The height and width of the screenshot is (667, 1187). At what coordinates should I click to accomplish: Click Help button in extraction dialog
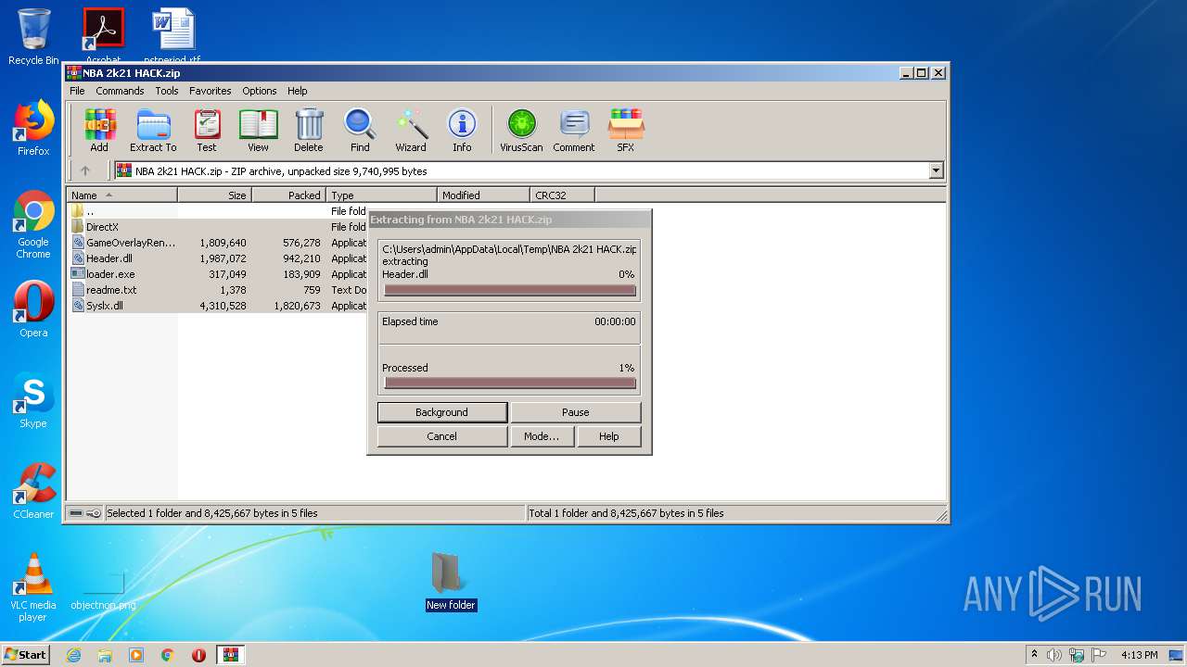tap(609, 436)
